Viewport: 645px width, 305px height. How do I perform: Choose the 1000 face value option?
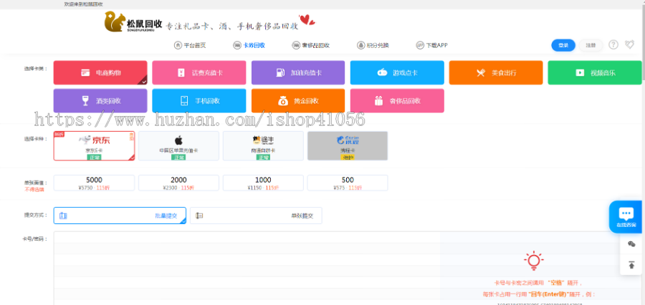pyautogui.click(x=263, y=183)
